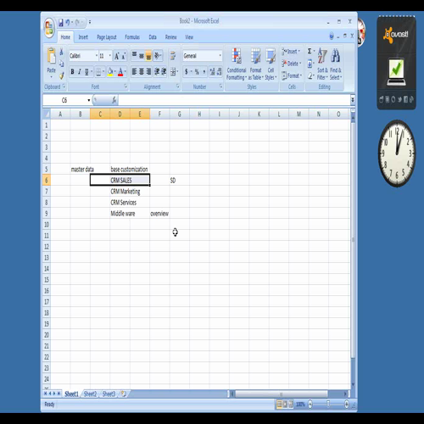This screenshot has height=424, width=424.
Task: Select column H header
Action: (x=199, y=114)
